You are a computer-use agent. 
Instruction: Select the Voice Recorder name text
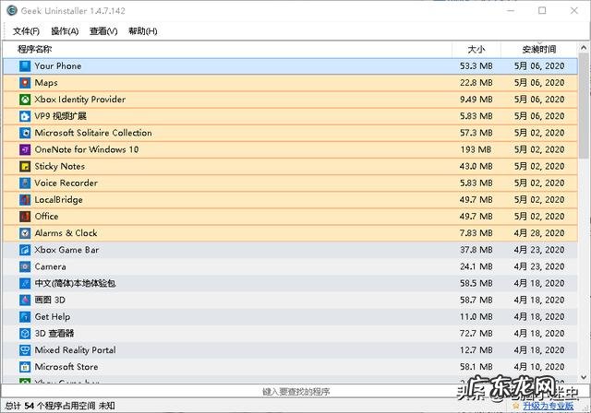tap(66, 183)
